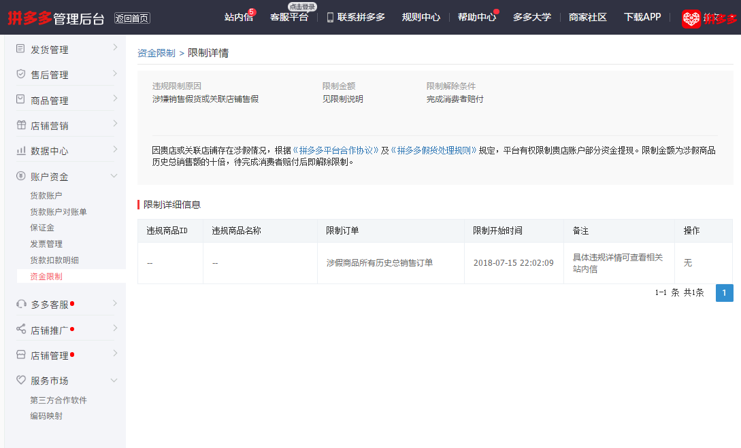The width and height of the screenshot is (741, 448).
Task: Go to page 1 in pagination
Action: [x=725, y=293]
